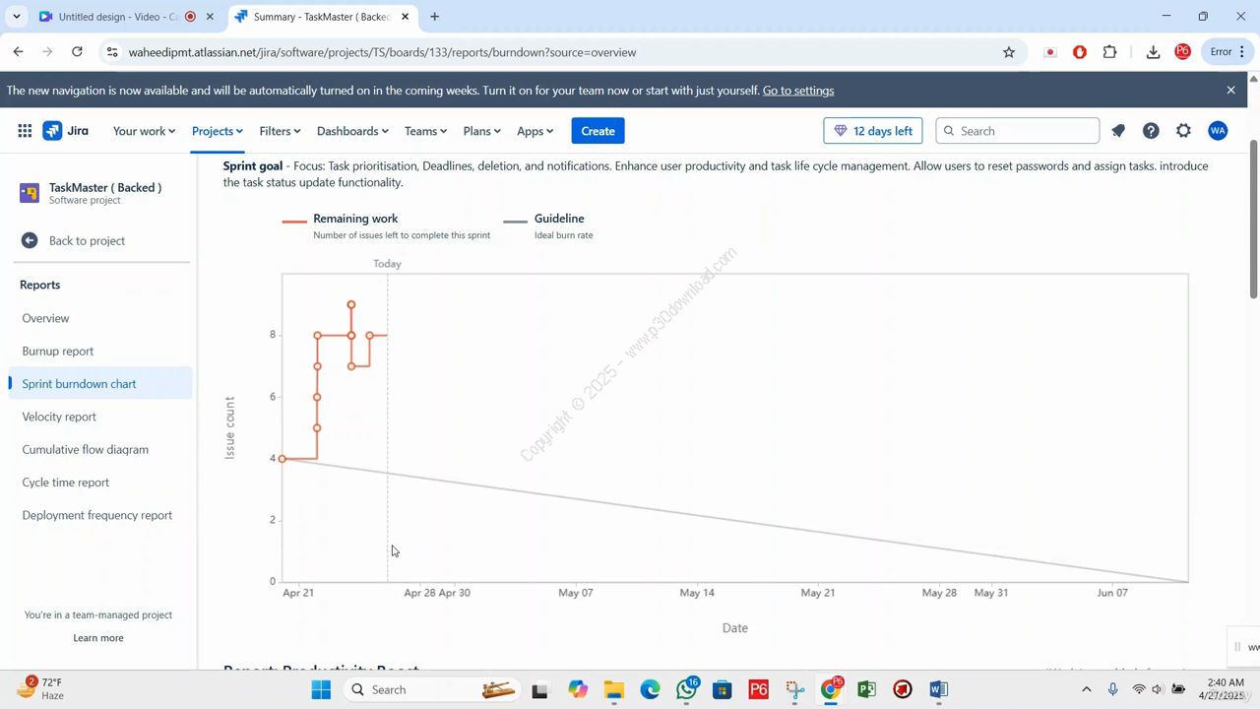Click the Error profile button in Chrome

[1222, 52]
